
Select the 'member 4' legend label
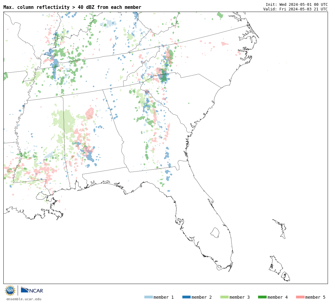tap(278, 297)
